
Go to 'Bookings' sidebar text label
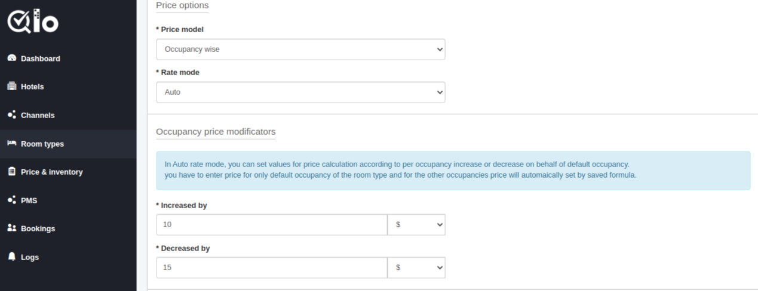(38, 228)
